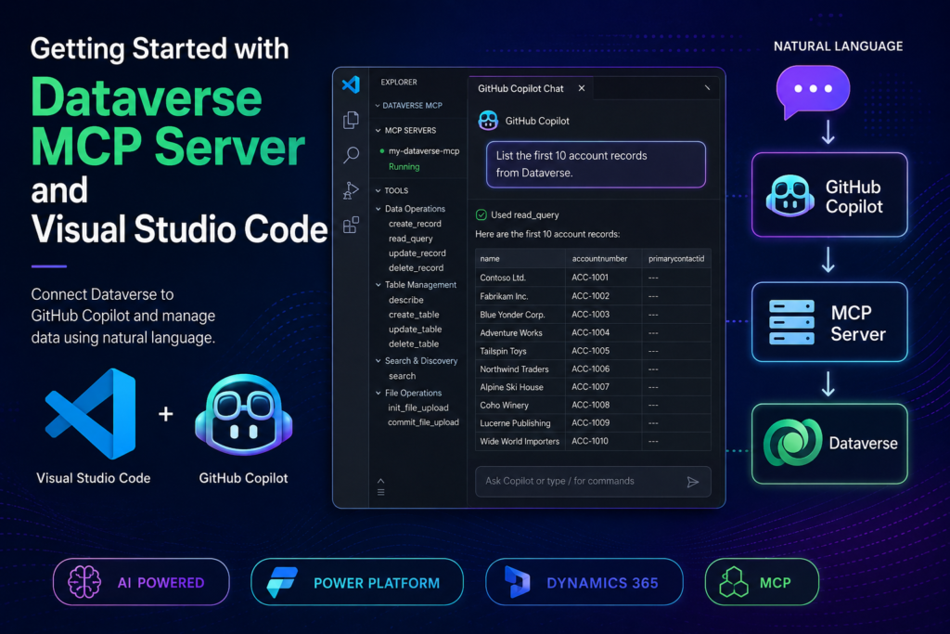
Task: Open the Explorer files icon
Action: 351,120
